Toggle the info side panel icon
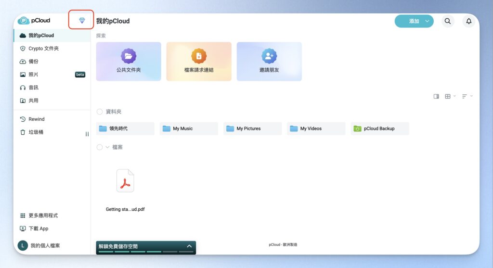The height and width of the screenshot is (268, 493). pyautogui.click(x=436, y=96)
